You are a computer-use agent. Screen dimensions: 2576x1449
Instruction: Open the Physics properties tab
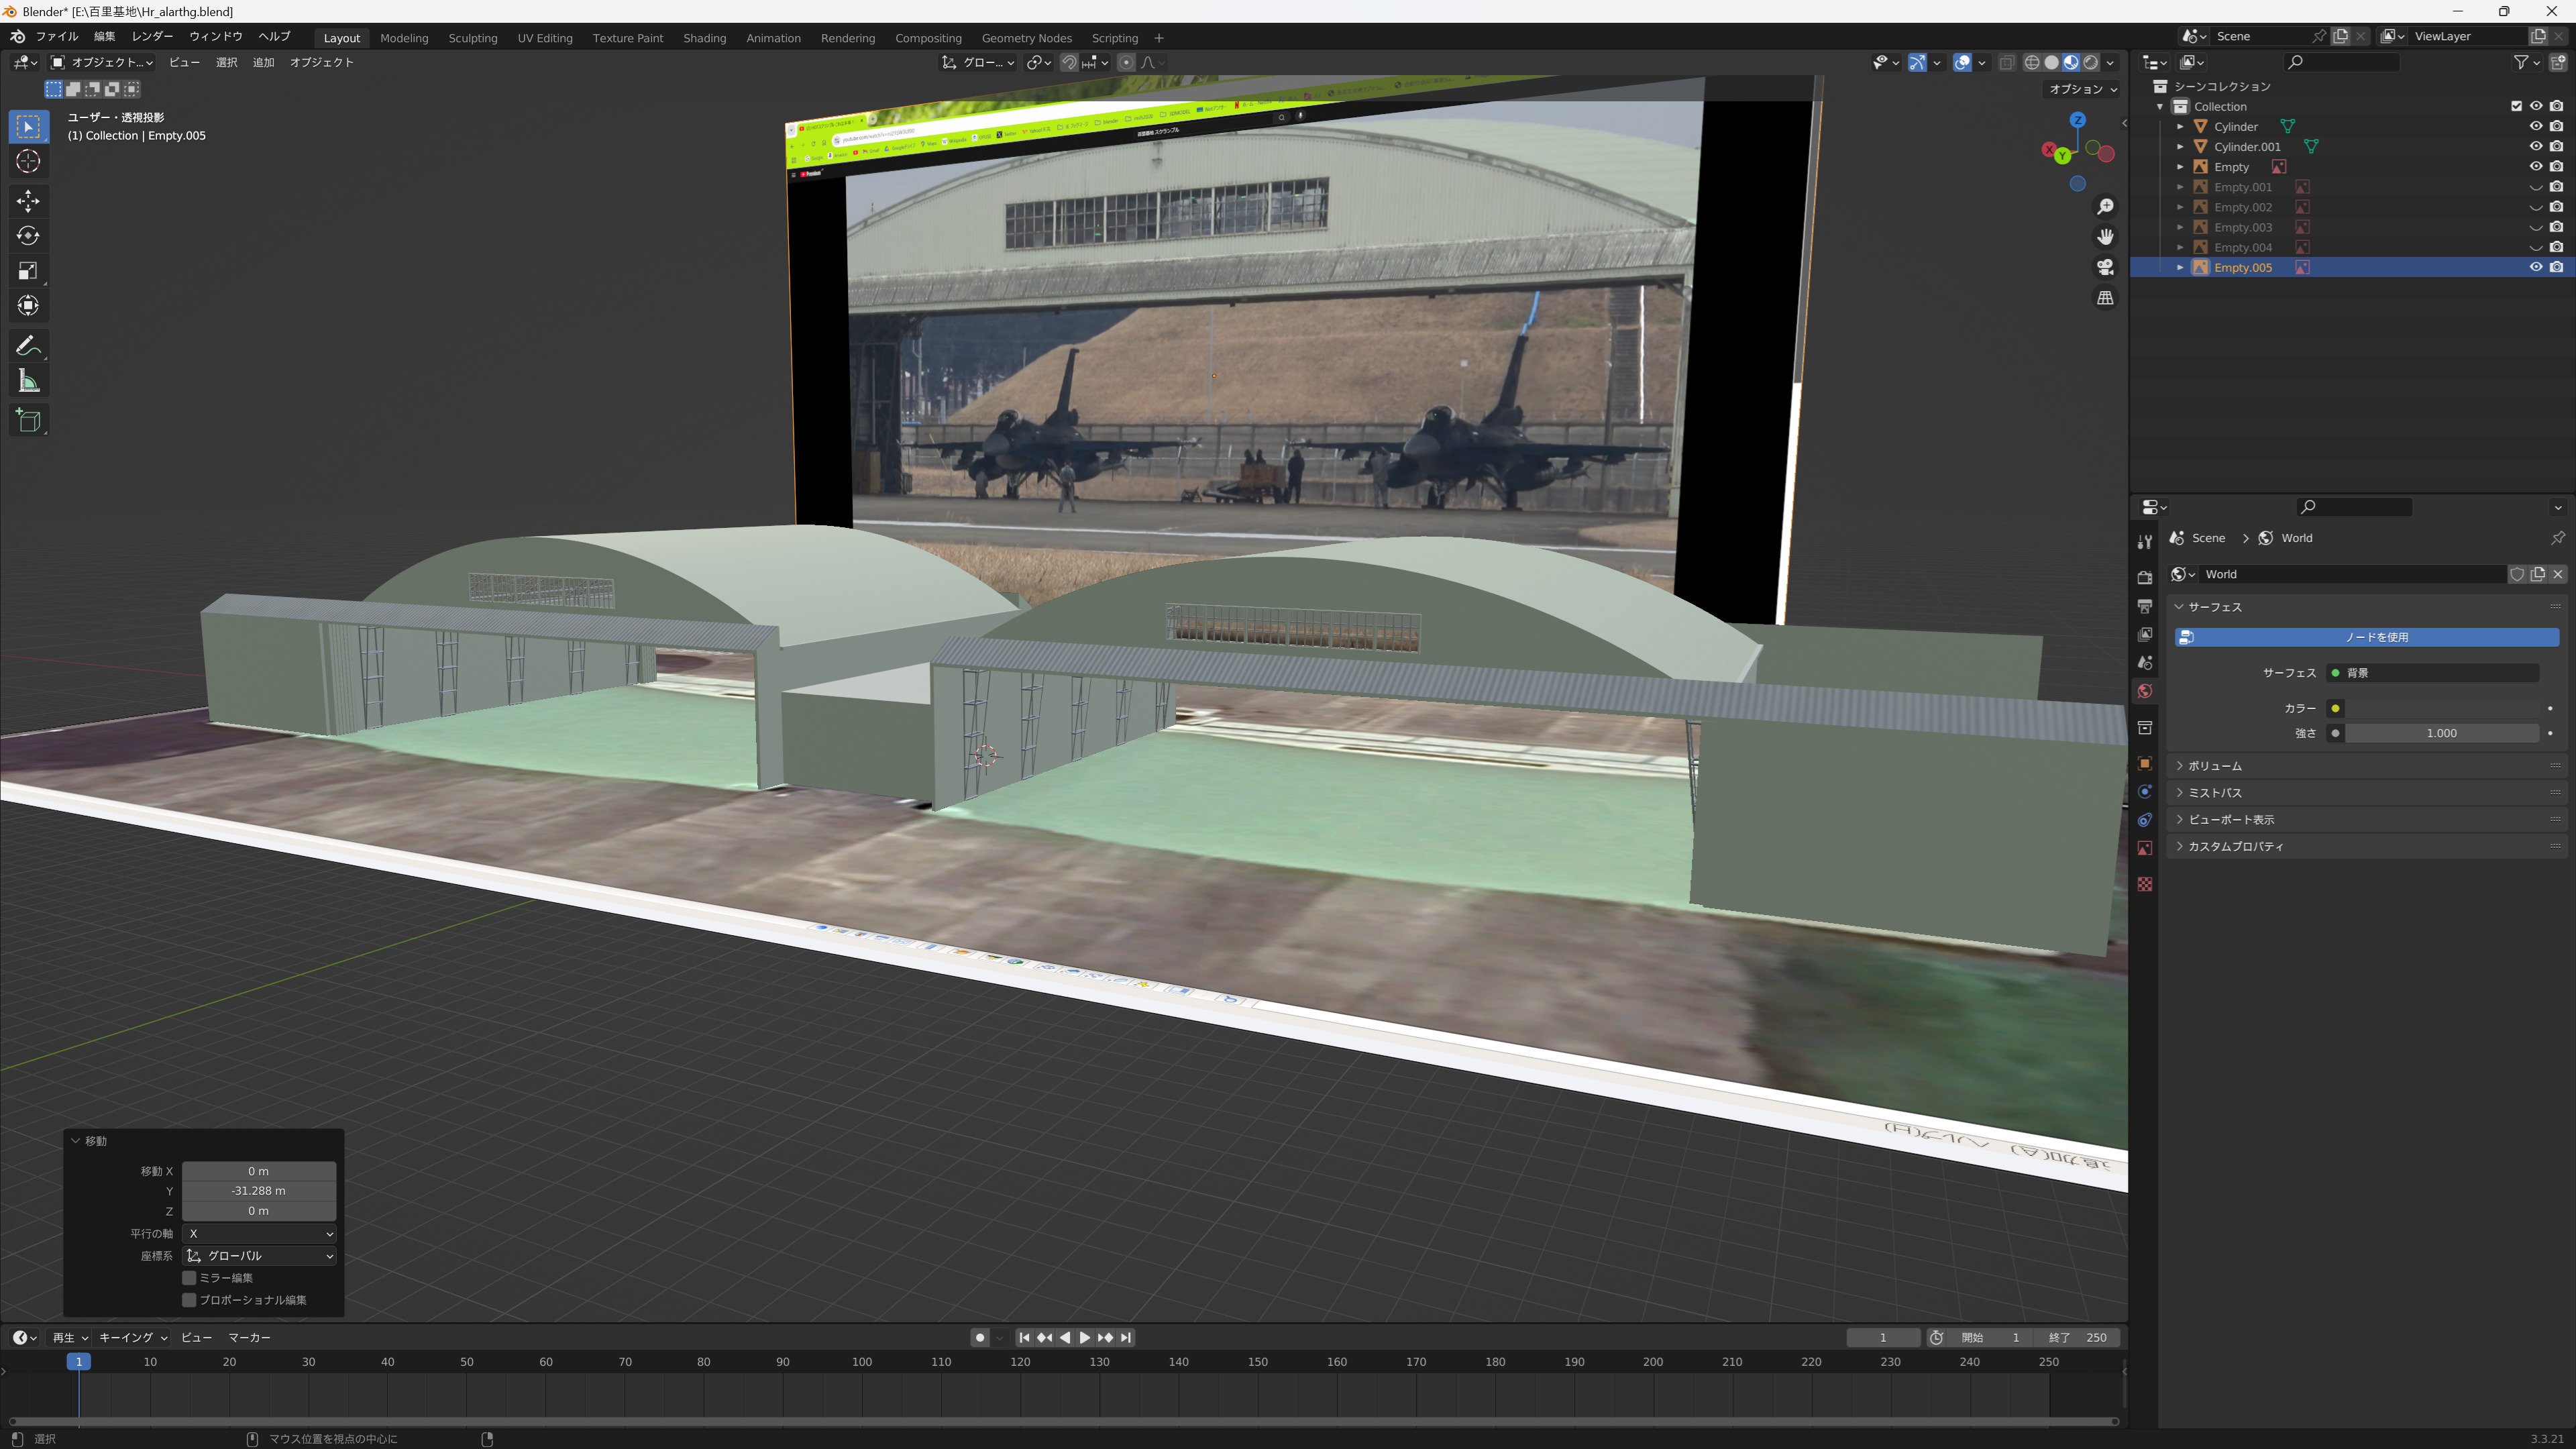(2144, 792)
